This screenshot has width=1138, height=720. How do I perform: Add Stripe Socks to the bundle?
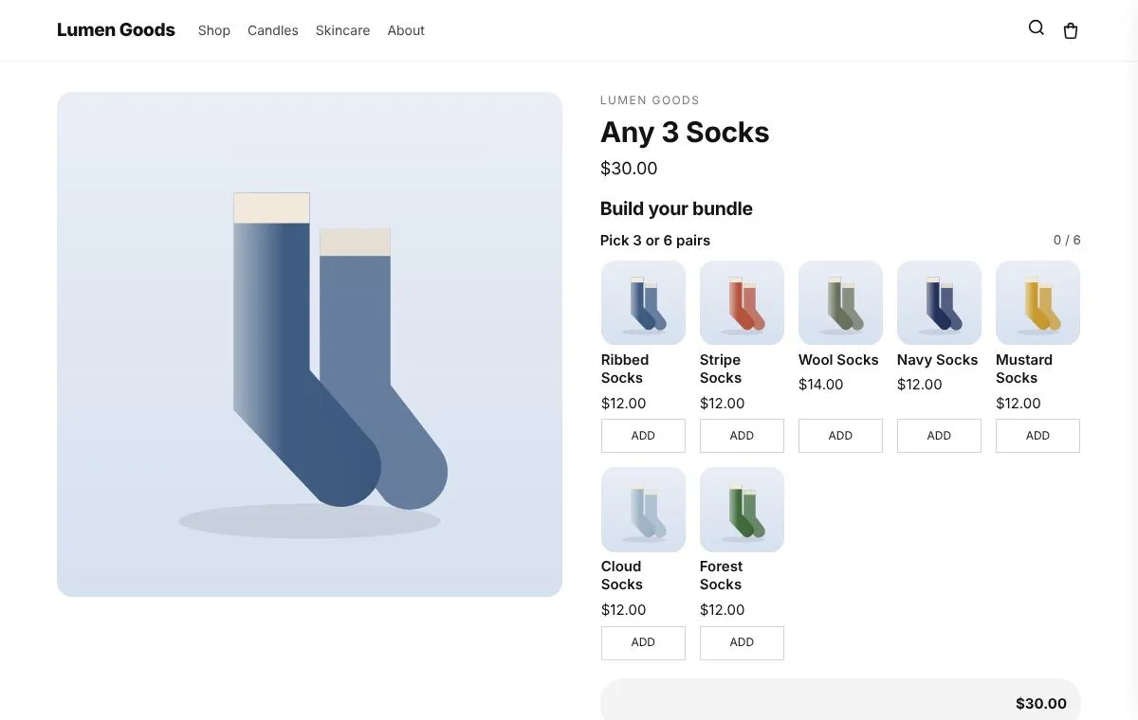pyautogui.click(x=742, y=436)
